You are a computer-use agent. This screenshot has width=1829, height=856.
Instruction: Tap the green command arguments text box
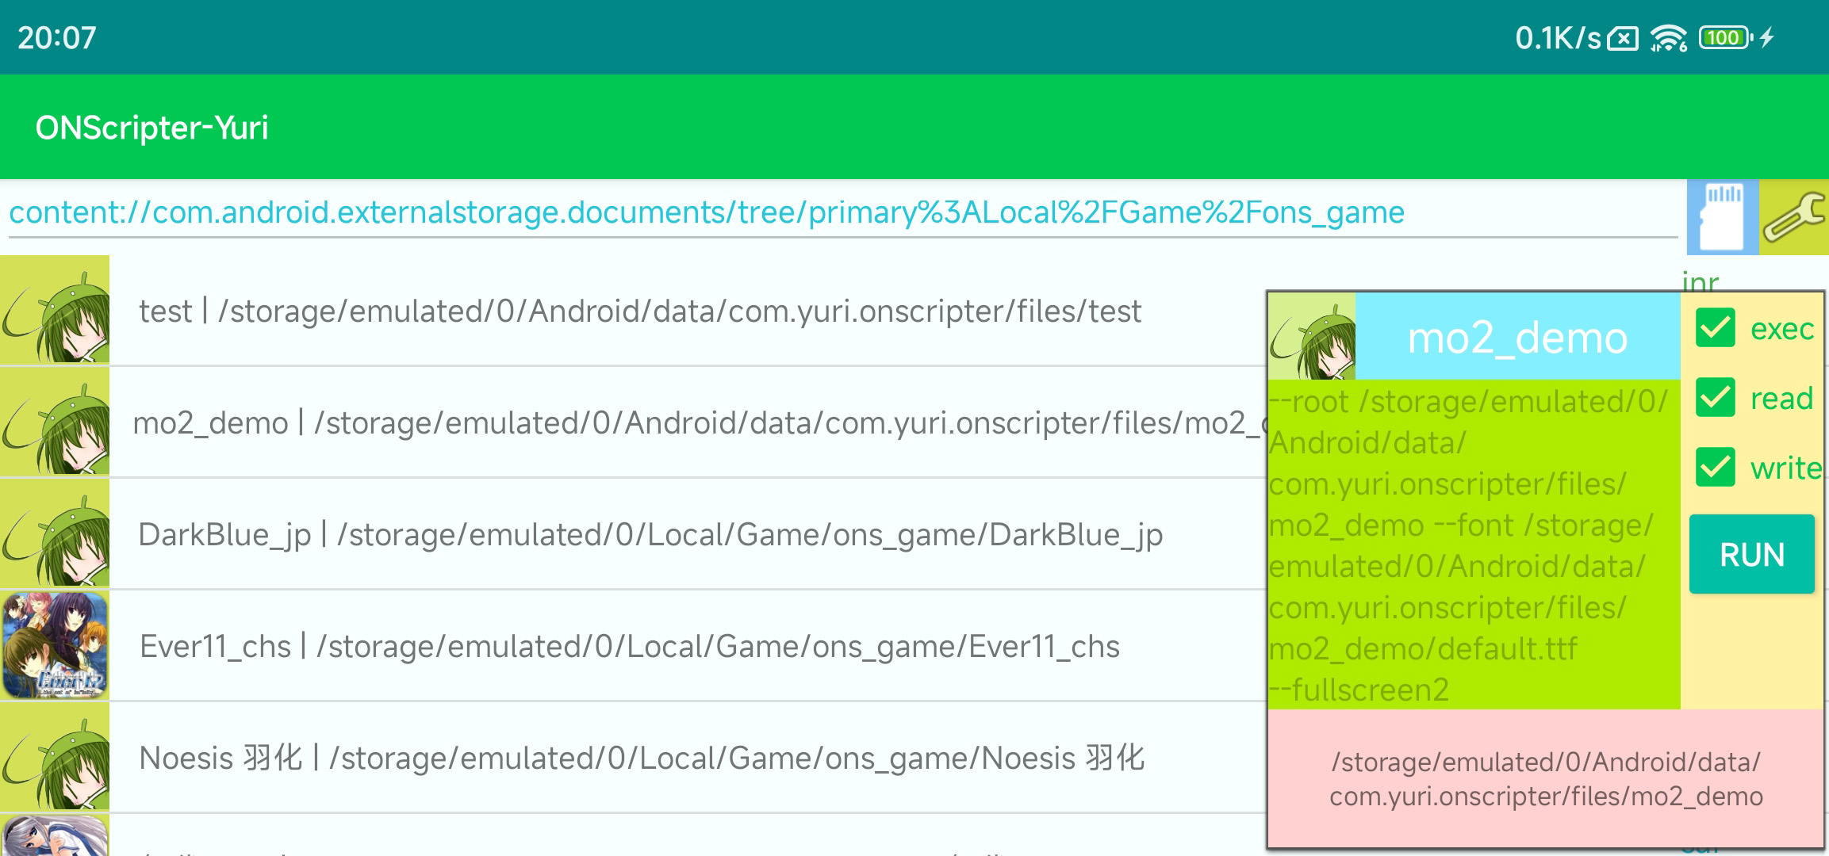(1473, 545)
